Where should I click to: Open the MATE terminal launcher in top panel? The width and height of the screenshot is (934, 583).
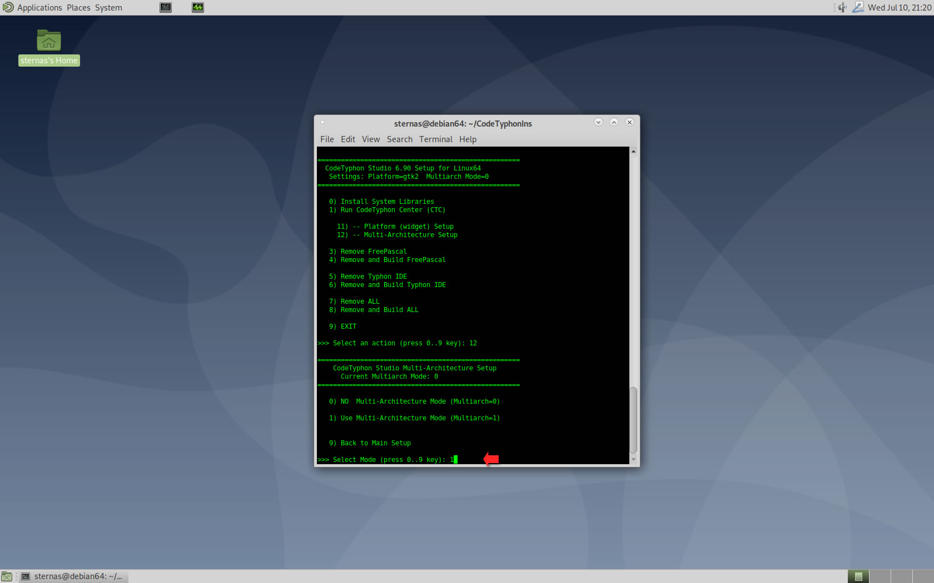166,7
